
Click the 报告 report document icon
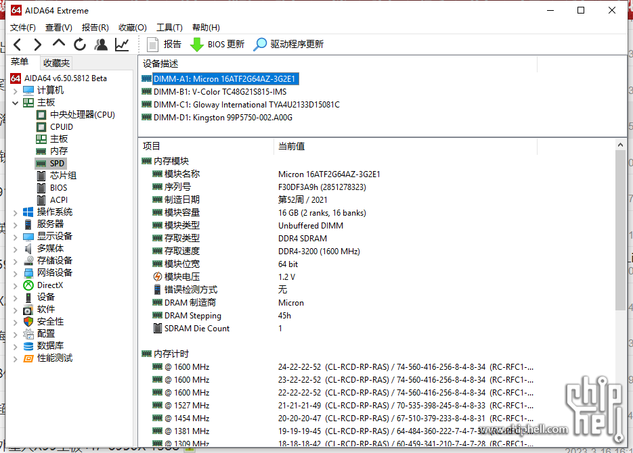pos(152,45)
